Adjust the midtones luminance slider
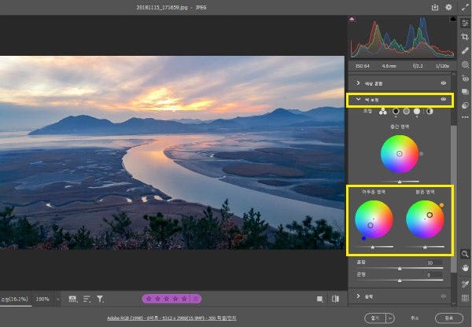Image resolution: width=472 pixels, height=327 pixels. tap(400, 182)
